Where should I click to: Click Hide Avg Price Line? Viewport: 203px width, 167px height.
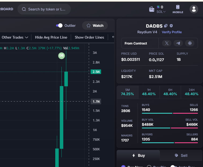click(51, 37)
